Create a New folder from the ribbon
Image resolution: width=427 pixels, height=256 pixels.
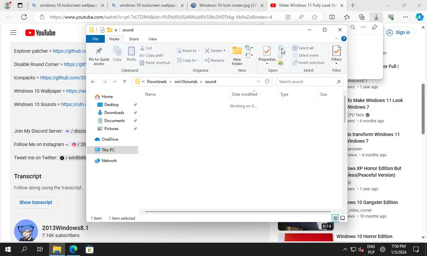coord(237,56)
